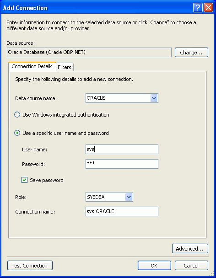Click the read-only Data source field

point(89,52)
